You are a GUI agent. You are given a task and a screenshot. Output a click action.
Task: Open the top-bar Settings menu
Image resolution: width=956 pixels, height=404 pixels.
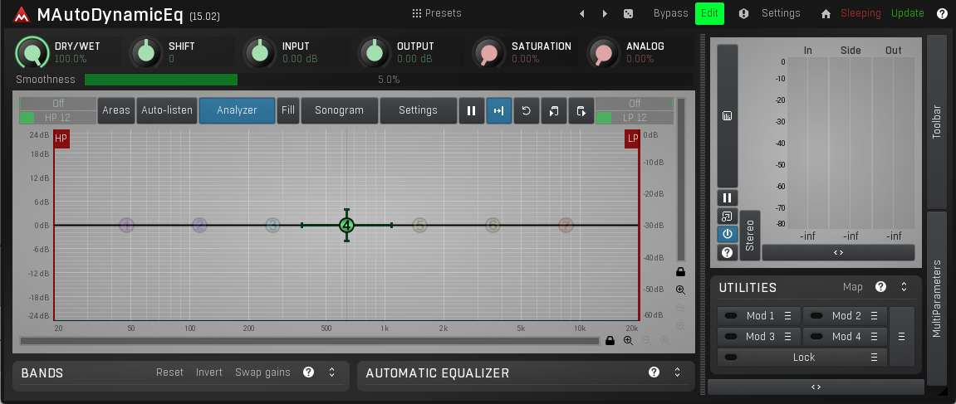click(x=781, y=12)
